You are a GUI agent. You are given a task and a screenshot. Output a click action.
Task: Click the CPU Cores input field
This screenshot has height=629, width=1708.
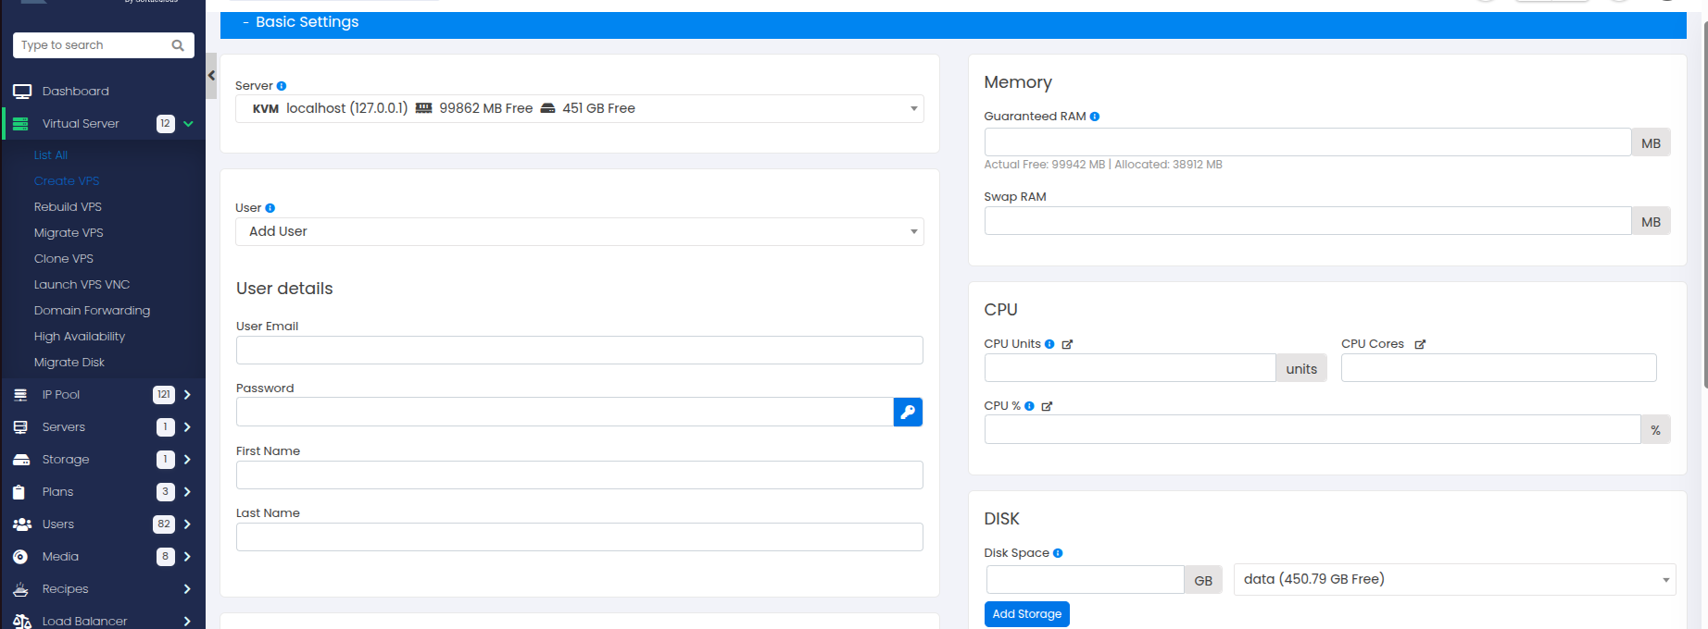pyautogui.click(x=1499, y=368)
